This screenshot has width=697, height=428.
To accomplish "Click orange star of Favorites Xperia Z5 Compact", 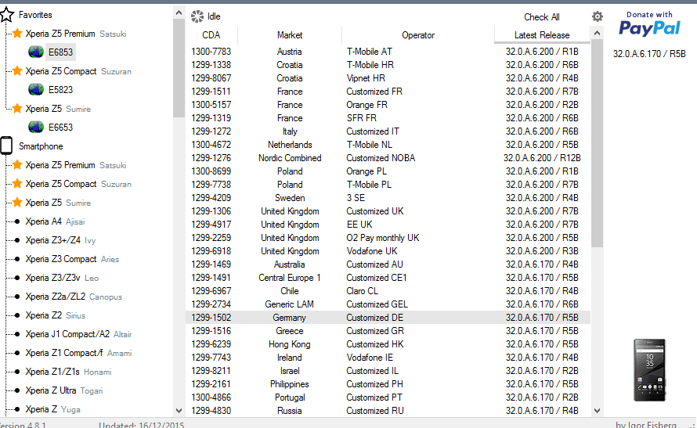I will [17, 71].
